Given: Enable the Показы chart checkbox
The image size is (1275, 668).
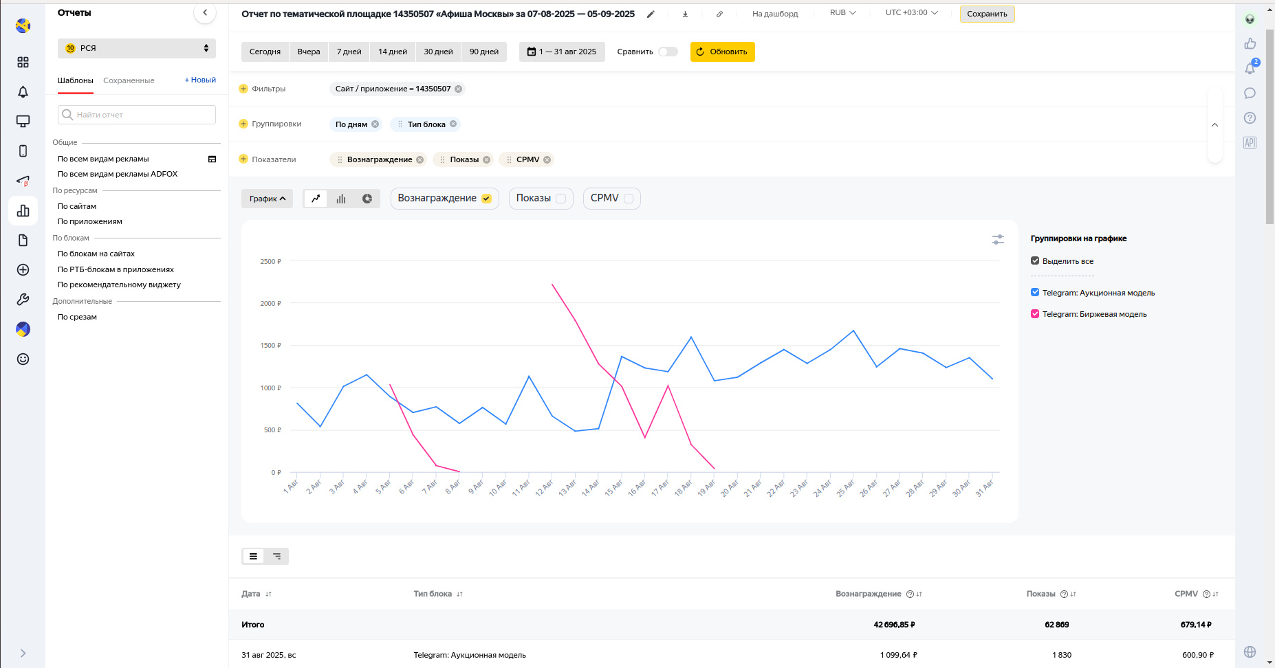Looking at the screenshot, I should 560,199.
